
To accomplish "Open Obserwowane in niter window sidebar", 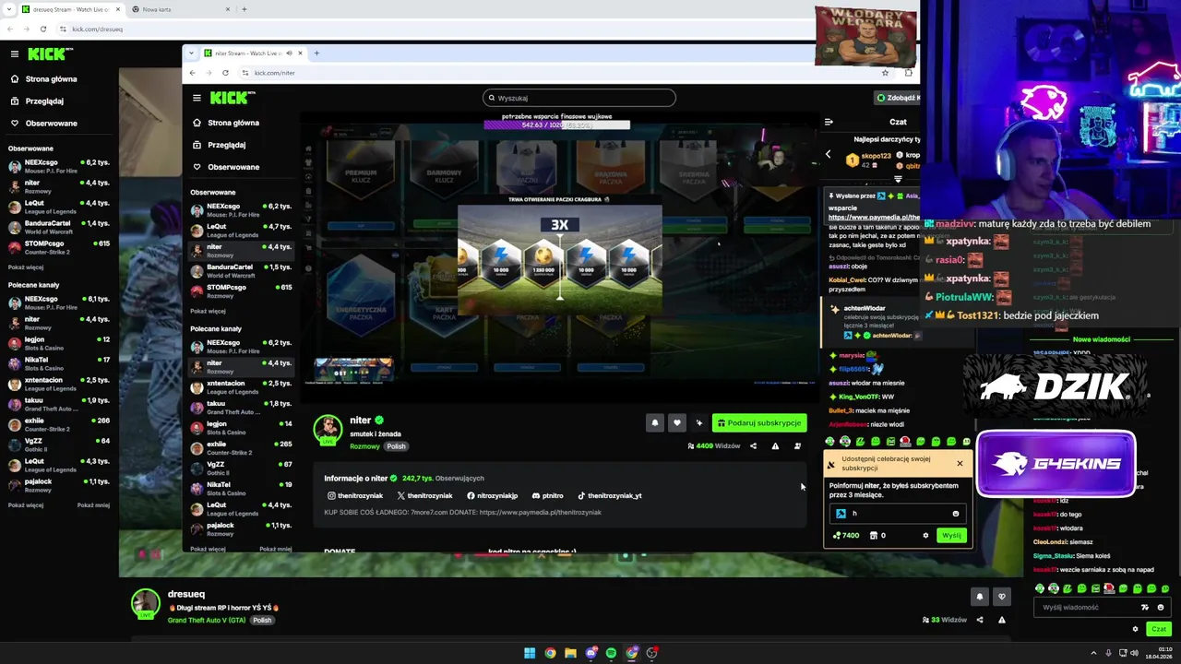I will click(x=226, y=167).
